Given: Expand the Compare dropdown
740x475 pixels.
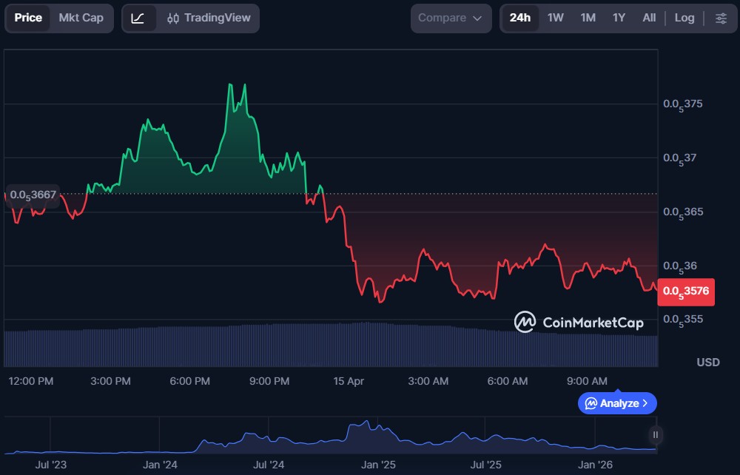Looking at the screenshot, I should (x=451, y=18).
